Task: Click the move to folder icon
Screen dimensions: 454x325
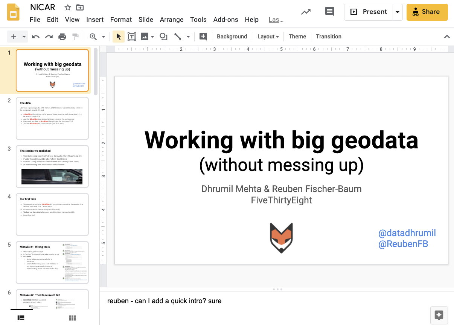Action: point(80,8)
